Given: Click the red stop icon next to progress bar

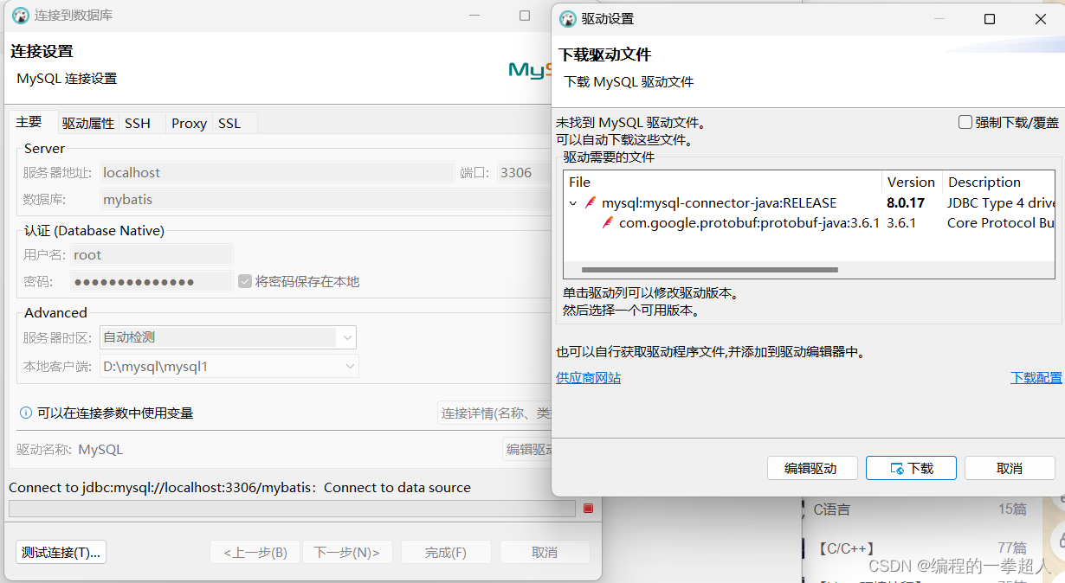Looking at the screenshot, I should [x=589, y=509].
